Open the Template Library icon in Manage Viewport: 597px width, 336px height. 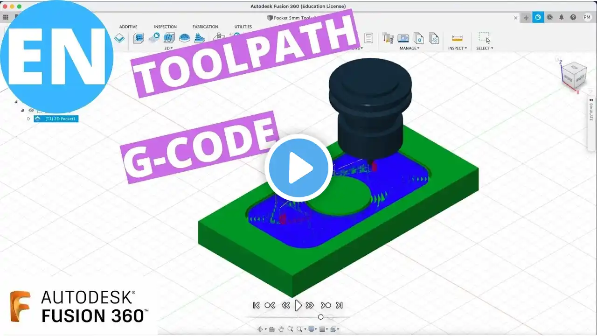click(x=434, y=38)
